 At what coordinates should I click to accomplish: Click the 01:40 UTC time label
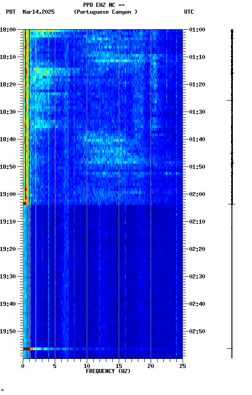click(x=197, y=139)
